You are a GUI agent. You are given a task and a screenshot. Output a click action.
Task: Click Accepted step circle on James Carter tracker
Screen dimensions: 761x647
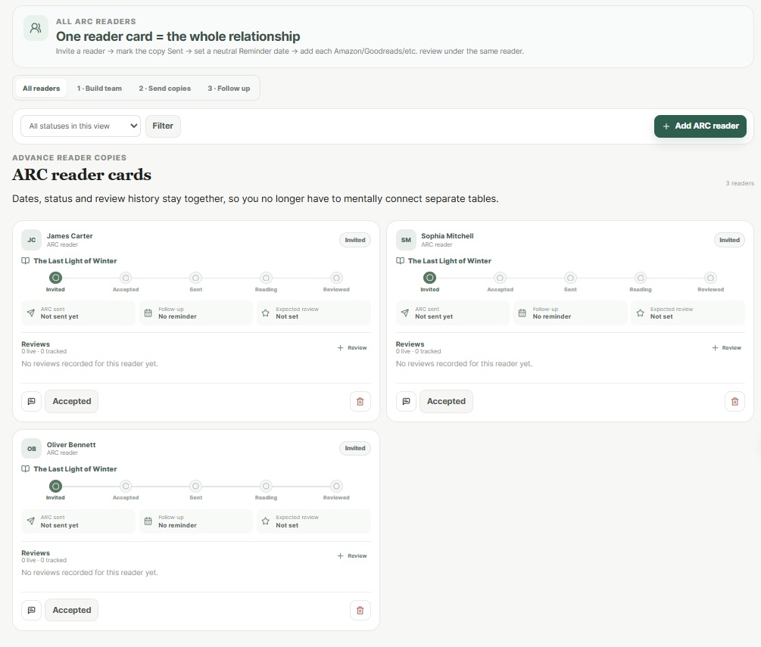(x=126, y=278)
